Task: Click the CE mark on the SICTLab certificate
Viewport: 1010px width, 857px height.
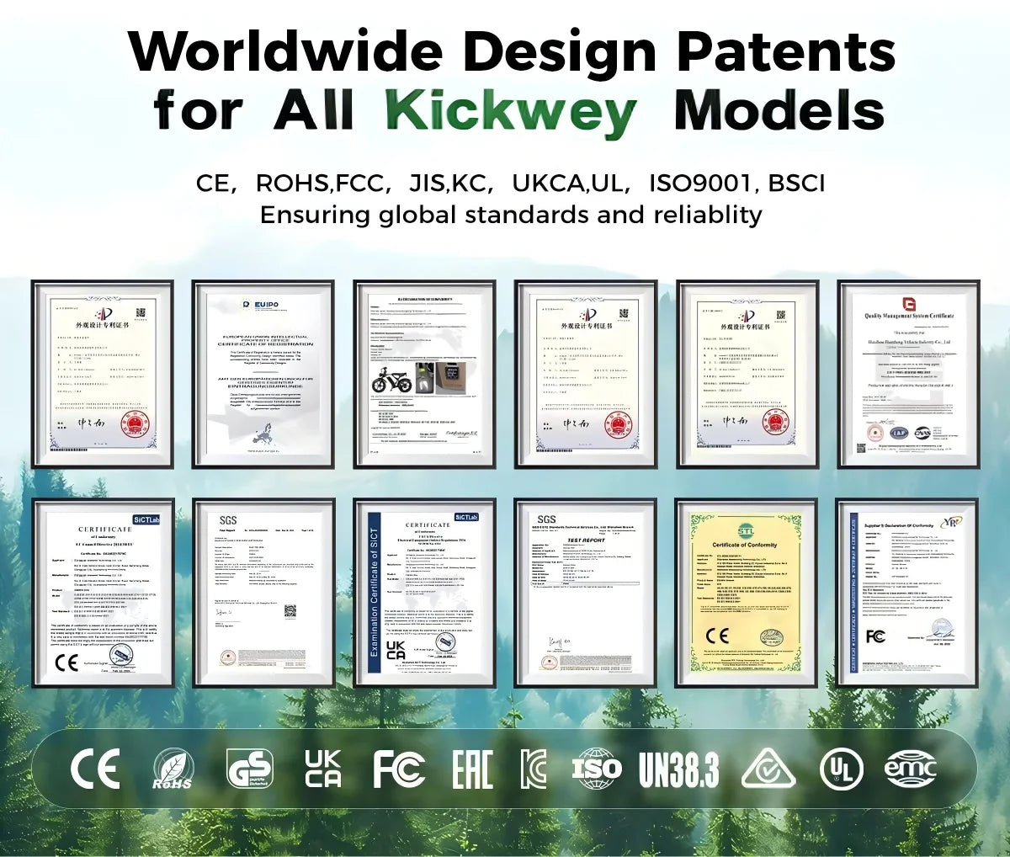Action: pyautogui.click(x=66, y=662)
